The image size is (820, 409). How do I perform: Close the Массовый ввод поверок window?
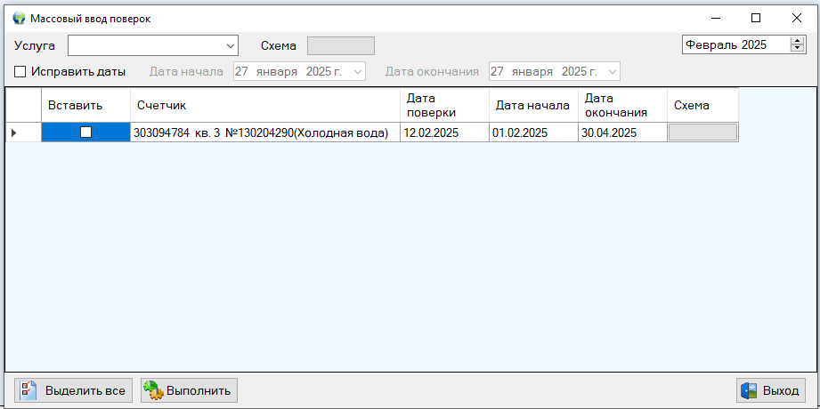click(797, 18)
